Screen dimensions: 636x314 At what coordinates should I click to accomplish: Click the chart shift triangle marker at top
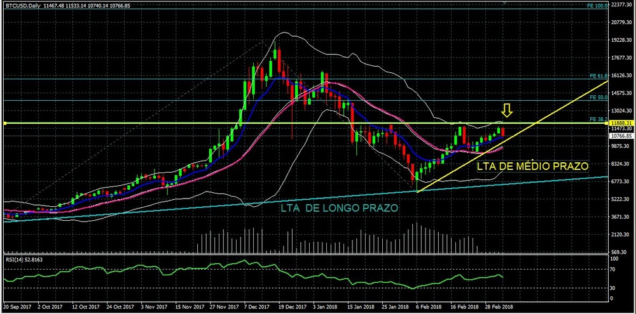tap(504, 3)
